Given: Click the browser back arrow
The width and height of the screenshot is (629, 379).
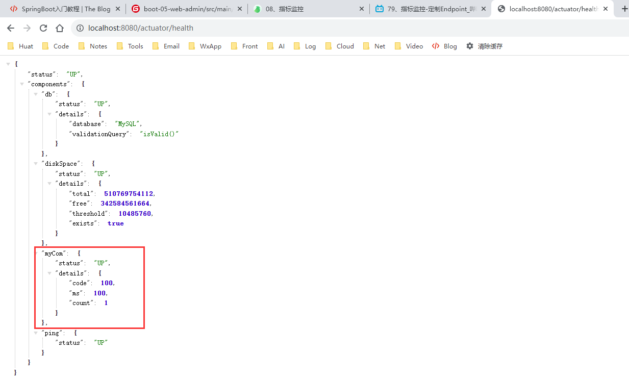Looking at the screenshot, I should tap(11, 28).
